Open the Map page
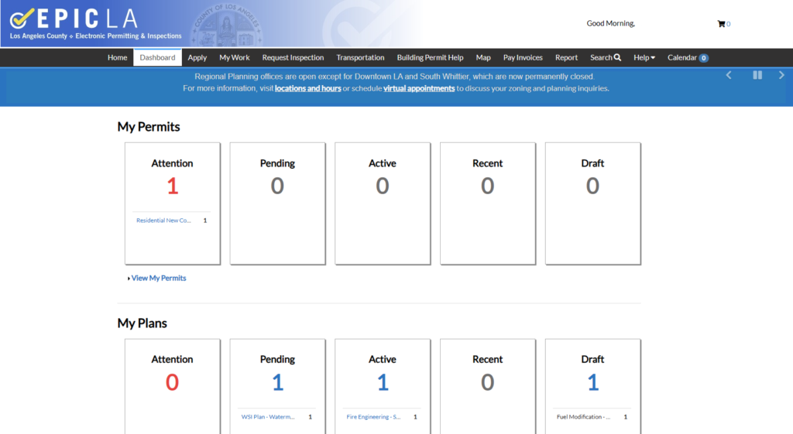Screen dimensions: 793x434 [483, 57]
